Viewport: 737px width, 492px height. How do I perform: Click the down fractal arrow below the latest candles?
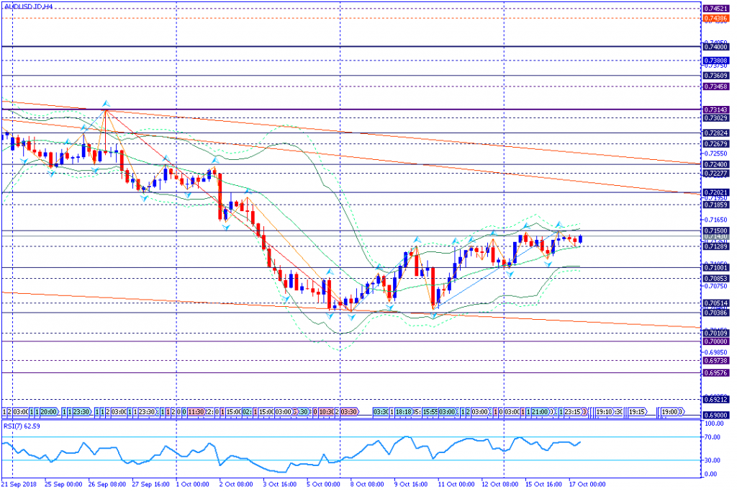(551, 264)
